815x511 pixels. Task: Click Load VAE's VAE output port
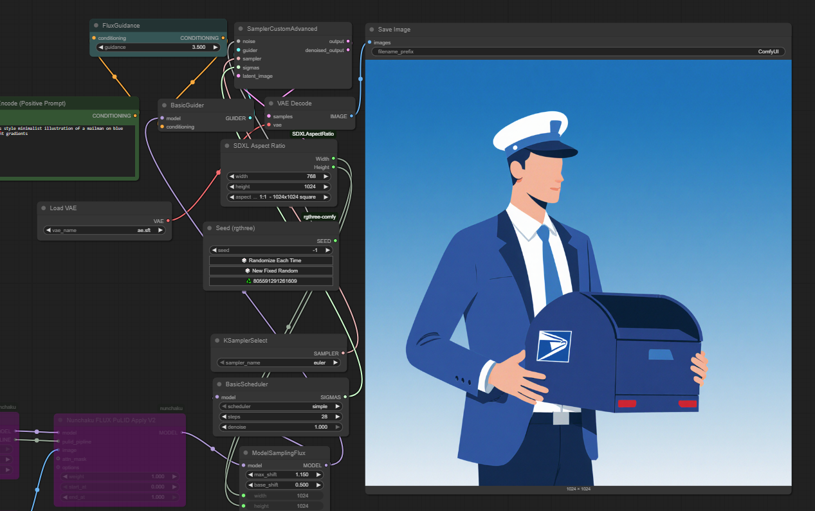coord(169,221)
